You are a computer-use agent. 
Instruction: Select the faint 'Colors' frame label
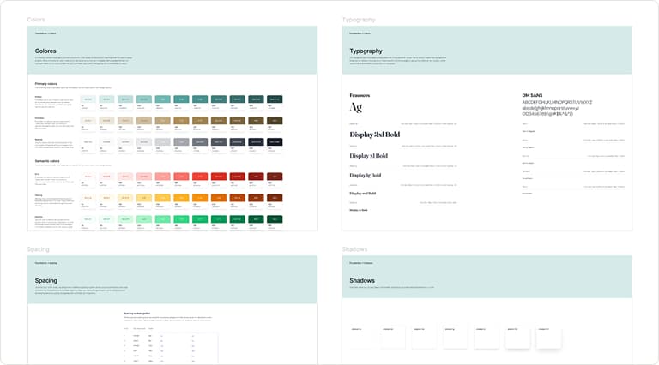coord(36,20)
